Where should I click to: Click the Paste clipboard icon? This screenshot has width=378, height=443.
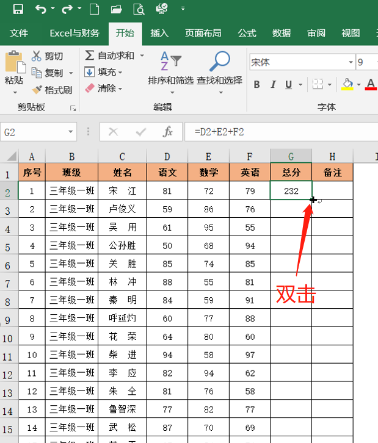click(x=15, y=61)
